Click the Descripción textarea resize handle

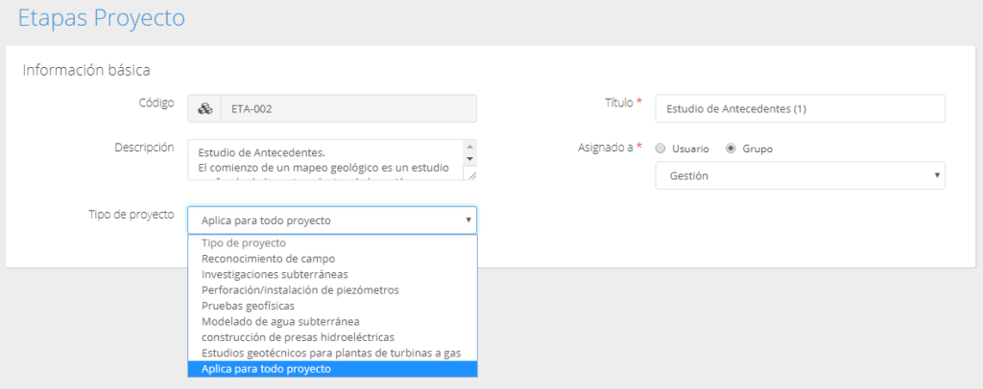pos(470,175)
